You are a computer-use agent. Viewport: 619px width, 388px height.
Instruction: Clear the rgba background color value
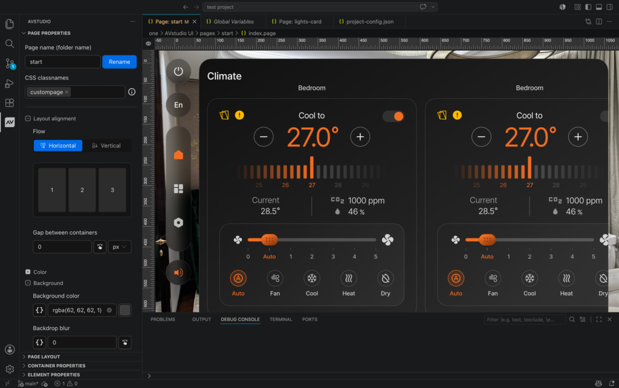109,310
